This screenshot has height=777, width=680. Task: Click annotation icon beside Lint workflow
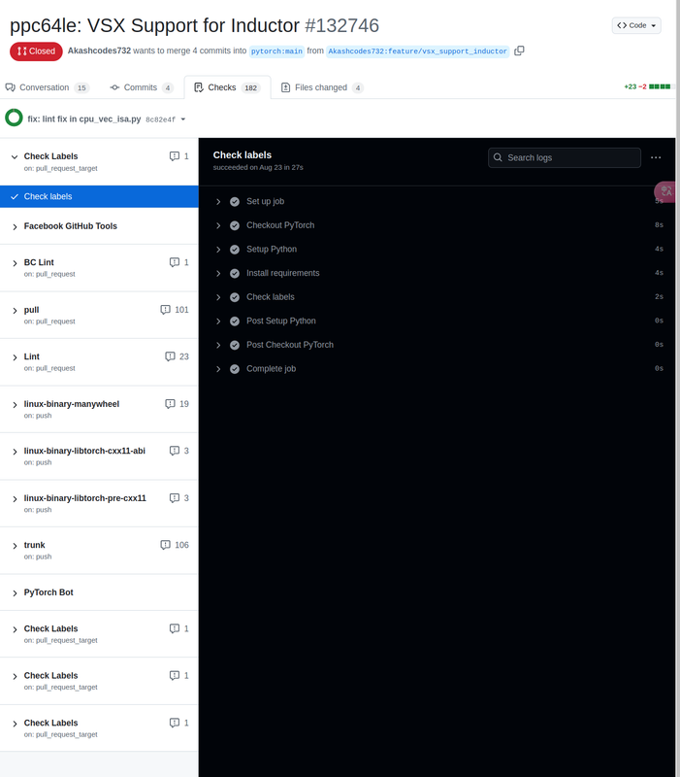171,356
